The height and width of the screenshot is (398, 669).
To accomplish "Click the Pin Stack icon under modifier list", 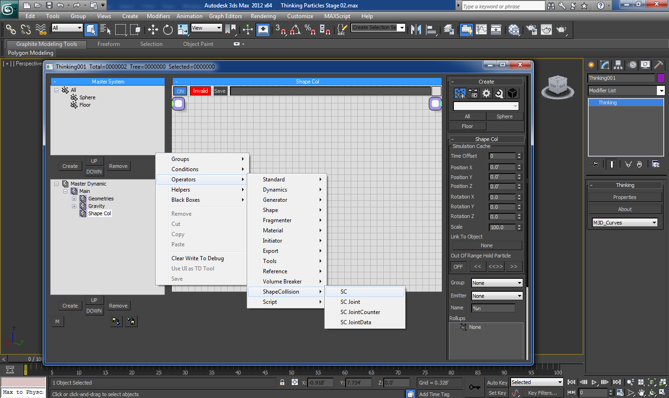I will tap(595, 164).
